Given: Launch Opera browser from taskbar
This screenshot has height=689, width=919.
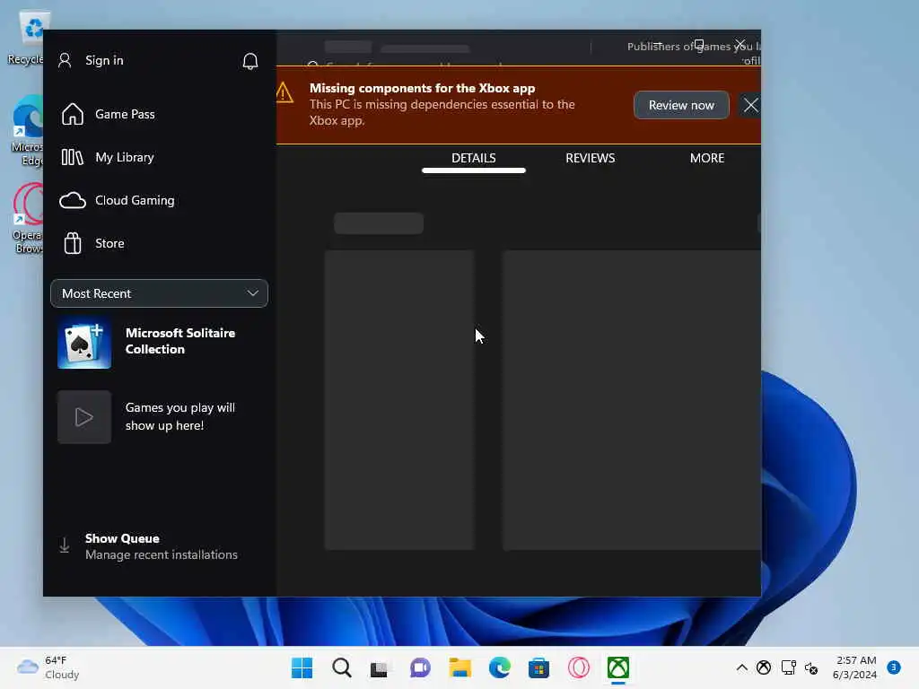Looking at the screenshot, I should click(x=579, y=667).
